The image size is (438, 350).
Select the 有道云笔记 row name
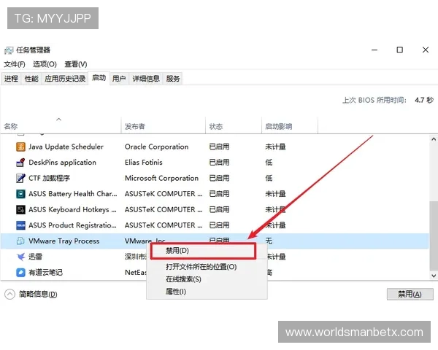[45, 272]
